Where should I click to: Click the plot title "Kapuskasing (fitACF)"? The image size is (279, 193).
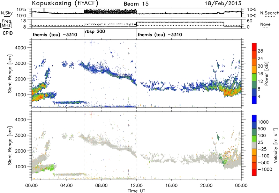pos(65,3)
